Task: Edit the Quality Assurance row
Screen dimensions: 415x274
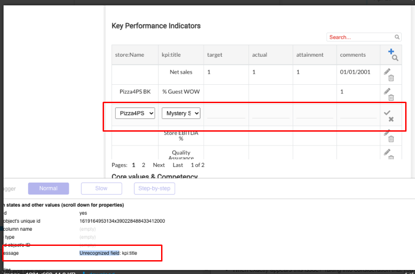Action: [x=387, y=152]
